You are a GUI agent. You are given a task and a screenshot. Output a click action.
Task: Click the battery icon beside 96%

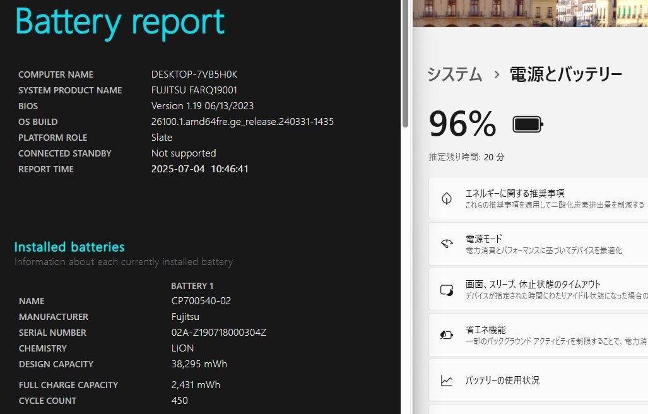527,124
